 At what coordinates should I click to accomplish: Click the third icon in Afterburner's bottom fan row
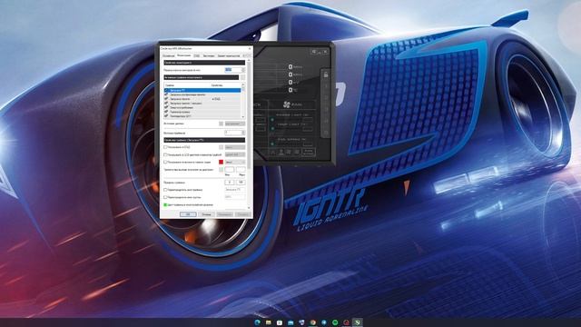point(289,152)
